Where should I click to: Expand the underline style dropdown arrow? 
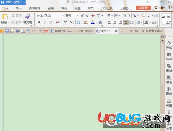54,22
